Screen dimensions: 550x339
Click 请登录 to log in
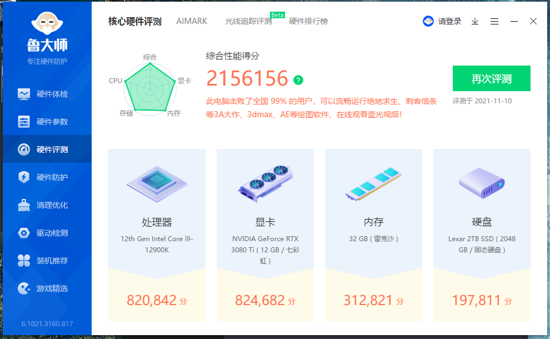[x=449, y=22]
